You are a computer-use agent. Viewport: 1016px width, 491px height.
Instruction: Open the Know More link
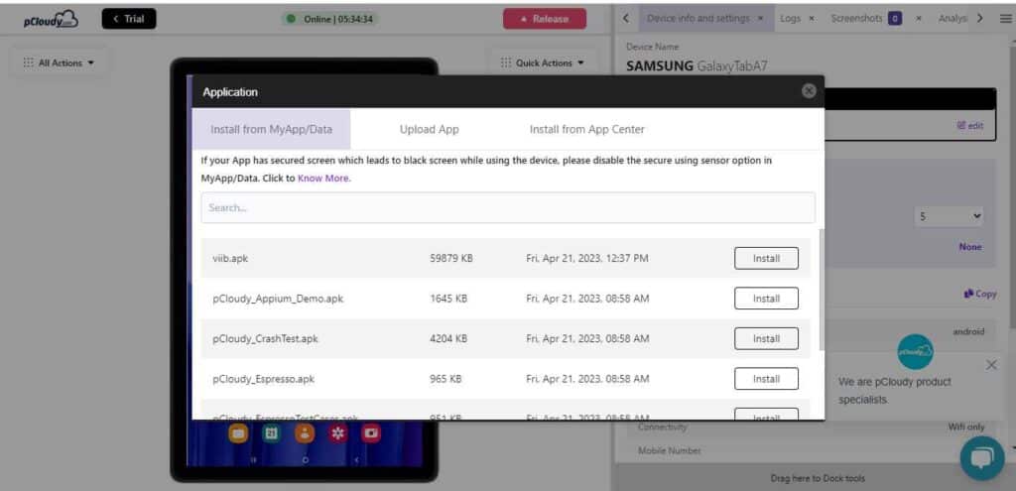point(324,179)
